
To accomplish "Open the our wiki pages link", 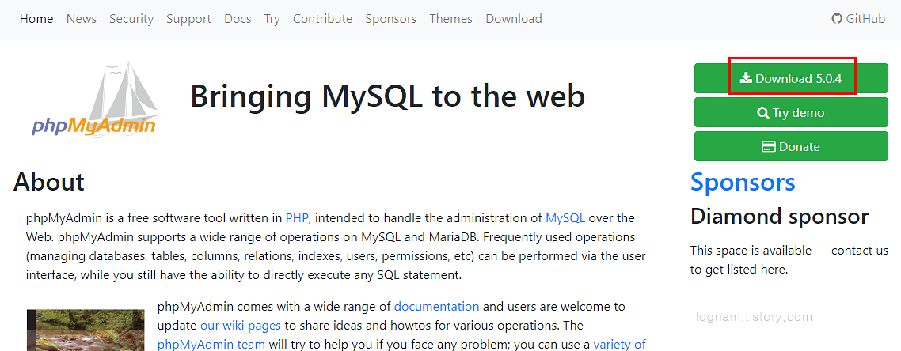I will point(241,326).
